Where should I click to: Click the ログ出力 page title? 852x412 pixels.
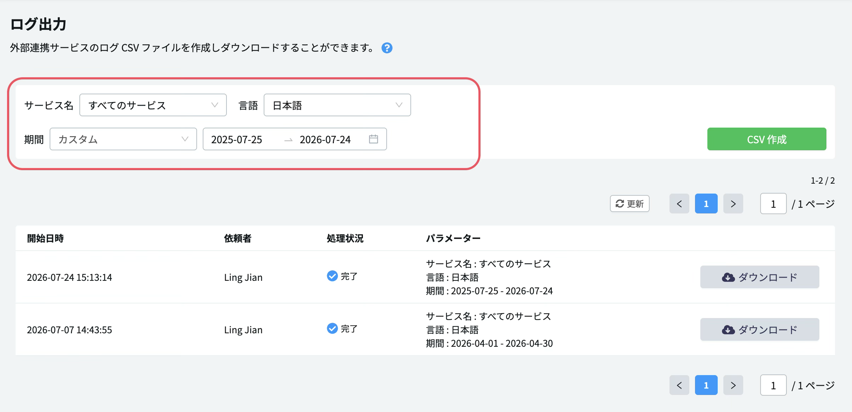38,24
